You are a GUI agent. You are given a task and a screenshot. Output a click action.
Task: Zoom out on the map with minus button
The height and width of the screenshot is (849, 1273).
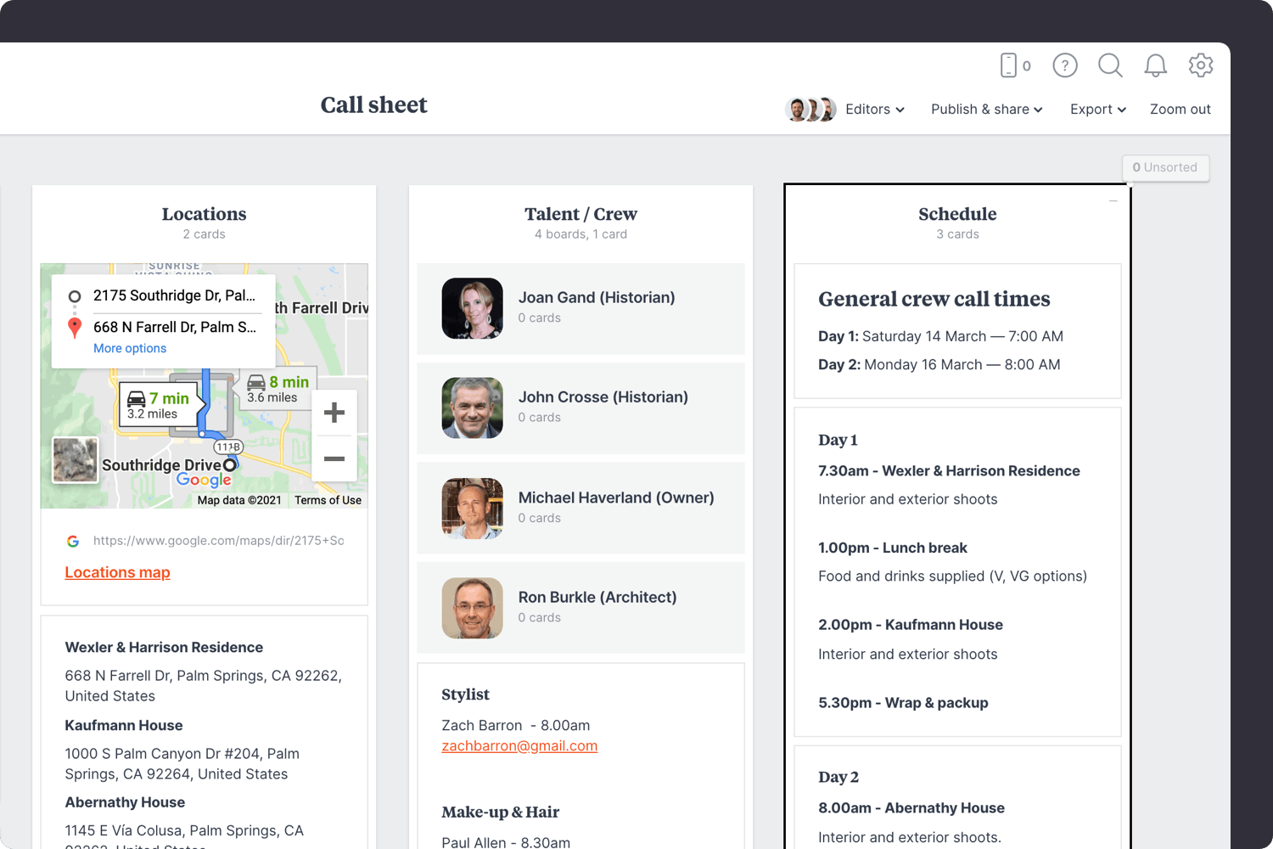tap(334, 458)
